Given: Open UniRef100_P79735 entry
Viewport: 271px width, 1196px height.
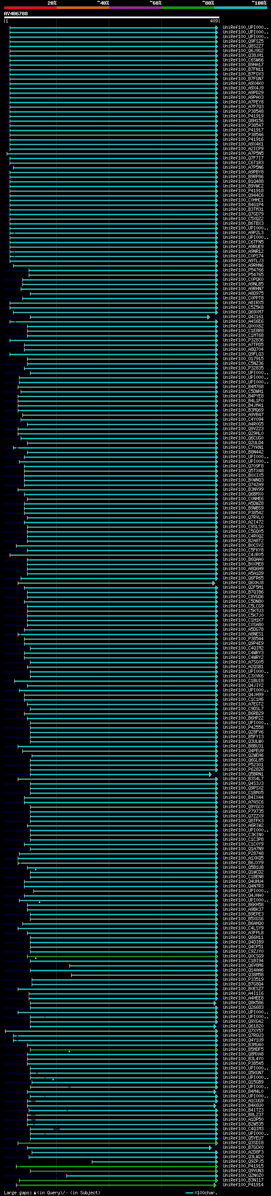Looking at the screenshot, I should (243, 812).
